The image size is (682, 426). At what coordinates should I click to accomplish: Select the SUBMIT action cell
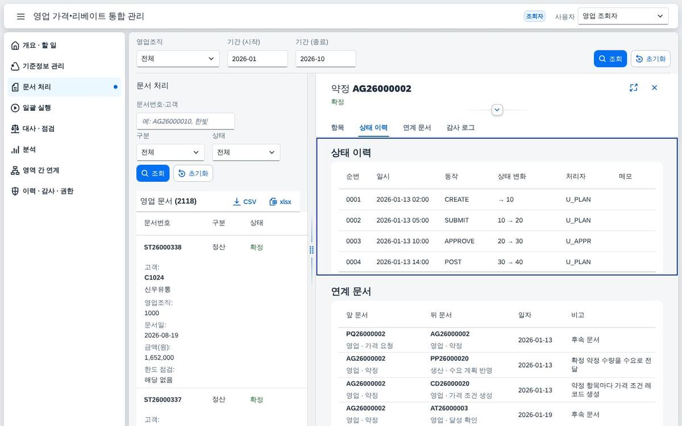tap(457, 220)
